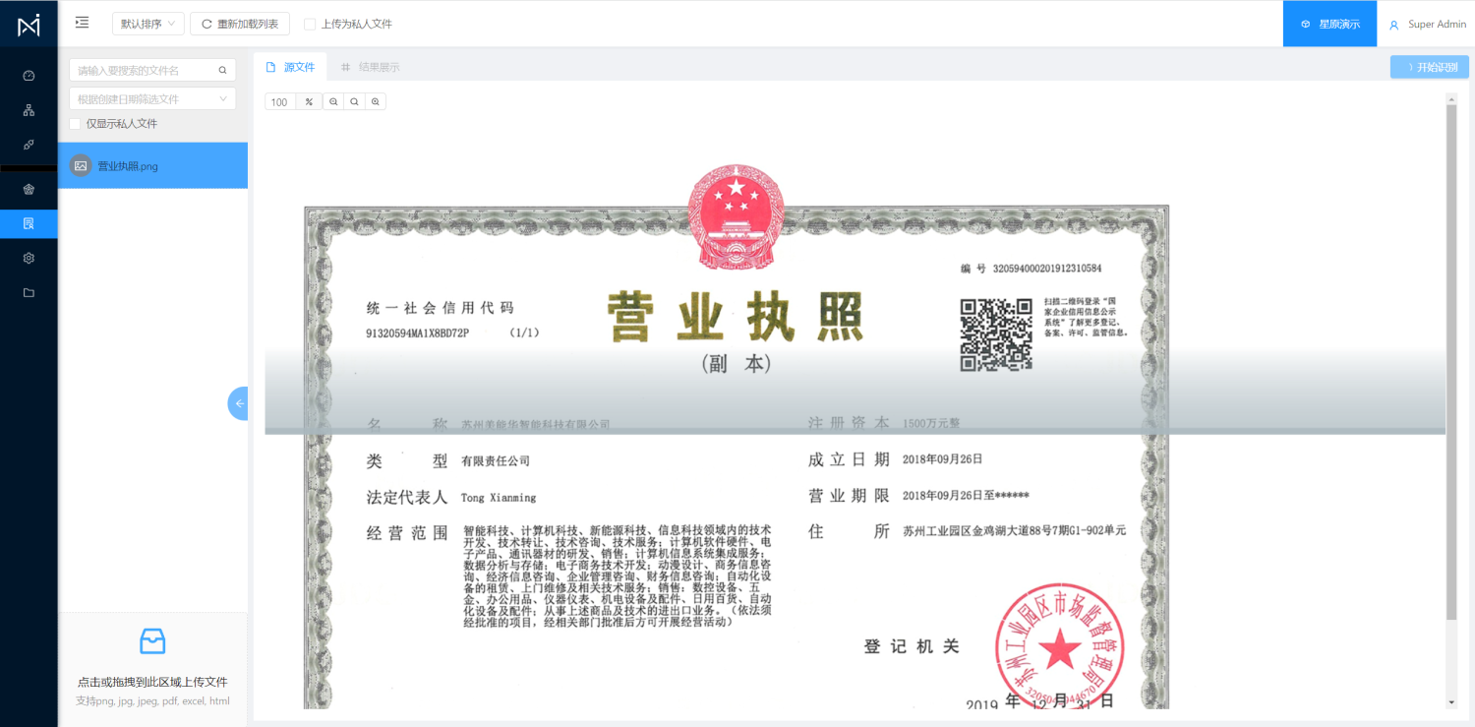Click the 营业执照 title in the license image
Image resolution: width=1475 pixels, height=727 pixels.
735,317
